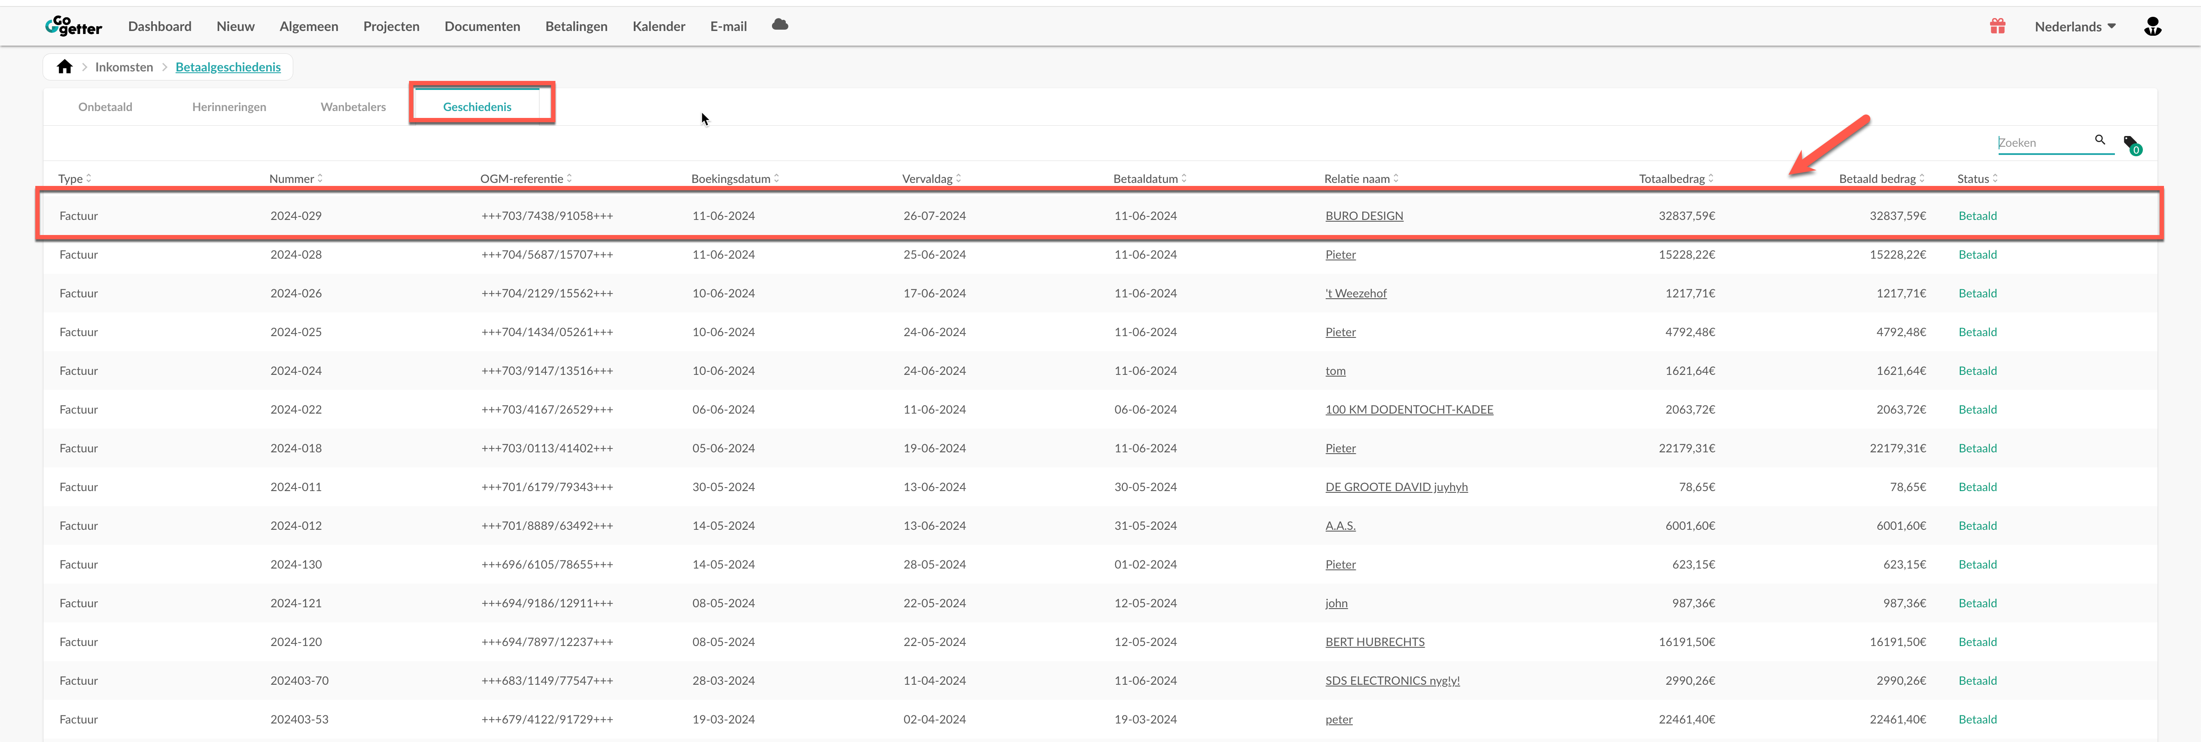Open the Documenten menu
This screenshot has height=742, width=2201.
point(482,27)
